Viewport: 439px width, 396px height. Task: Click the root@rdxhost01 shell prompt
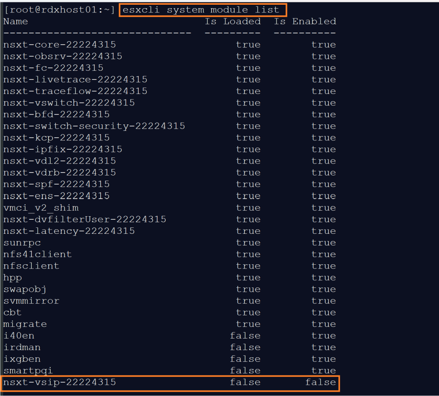(x=59, y=9)
